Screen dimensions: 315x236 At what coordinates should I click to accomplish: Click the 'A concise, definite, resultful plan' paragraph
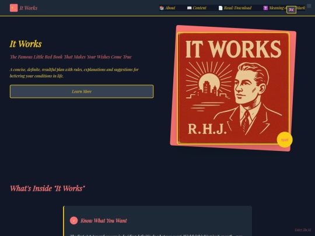click(x=74, y=73)
